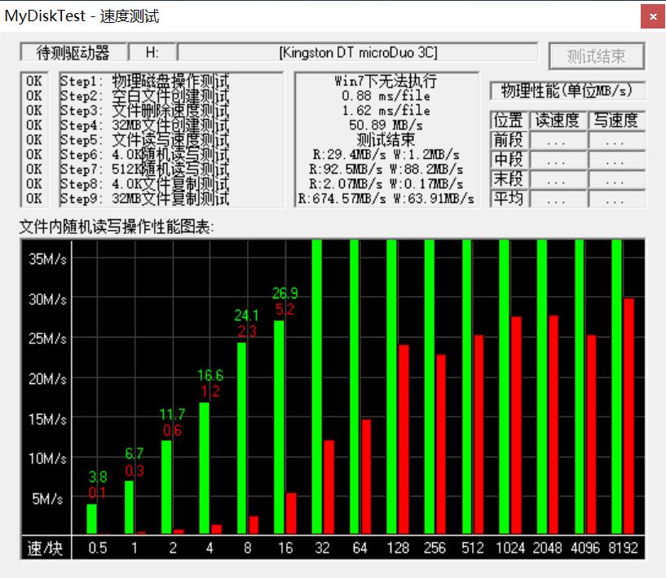Select Step1 物理磁盘操作测试 row
666x578 pixels.
pos(144,82)
